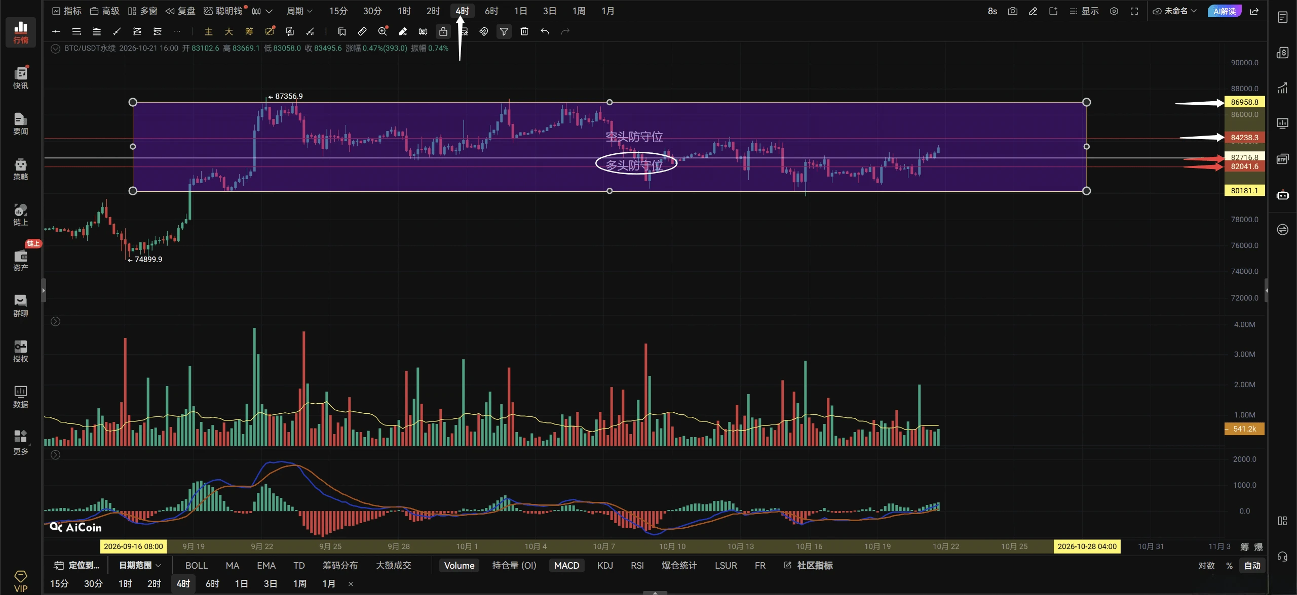Viewport: 1297px width, 595px height.
Task: Open the robot icon on right sidebar
Action: [1282, 195]
